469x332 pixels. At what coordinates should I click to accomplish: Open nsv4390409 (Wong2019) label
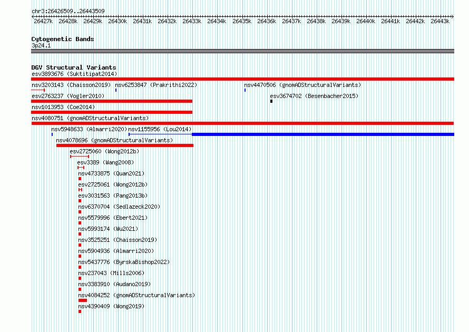pyautogui.click(x=111, y=306)
